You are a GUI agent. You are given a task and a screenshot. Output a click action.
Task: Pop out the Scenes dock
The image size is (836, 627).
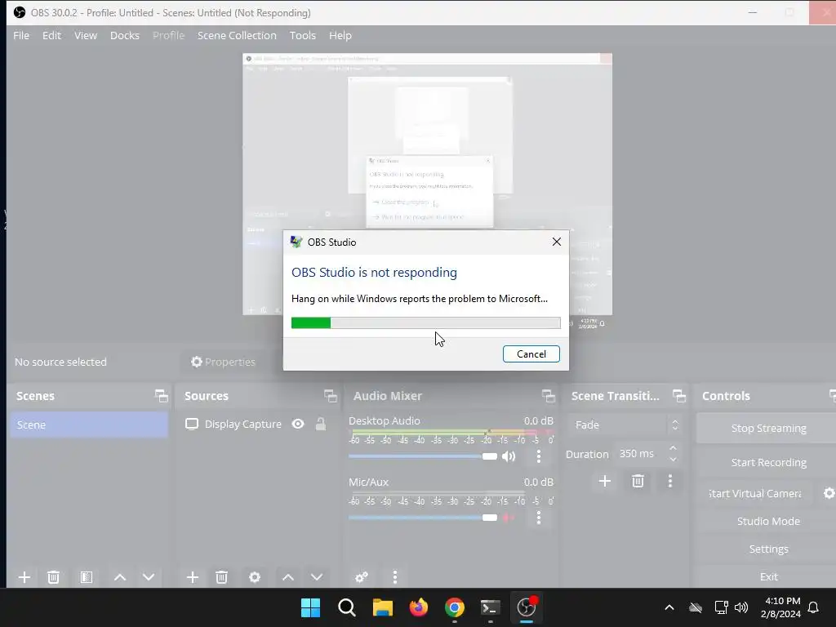coord(161,396)
